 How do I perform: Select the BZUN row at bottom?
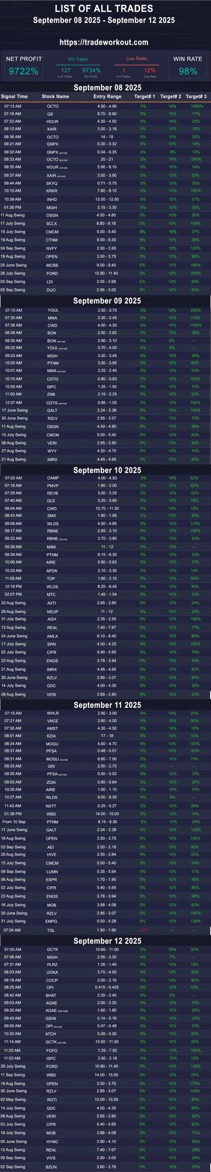[x=105, y=1167]
